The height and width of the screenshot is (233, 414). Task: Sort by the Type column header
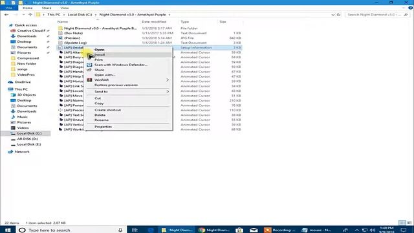point(185,21)
